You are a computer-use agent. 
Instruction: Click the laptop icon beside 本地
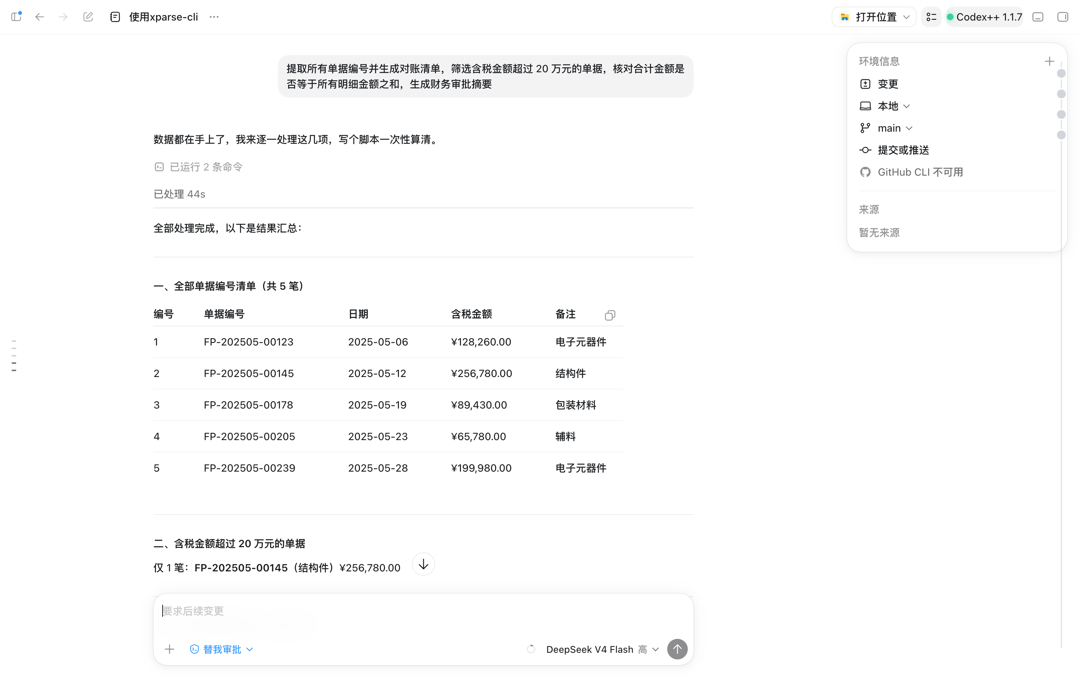(x=865, y=106)
